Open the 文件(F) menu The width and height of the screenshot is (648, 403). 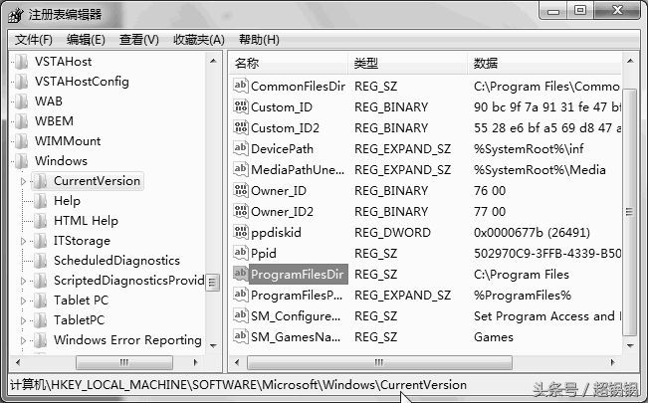point(34,40)
